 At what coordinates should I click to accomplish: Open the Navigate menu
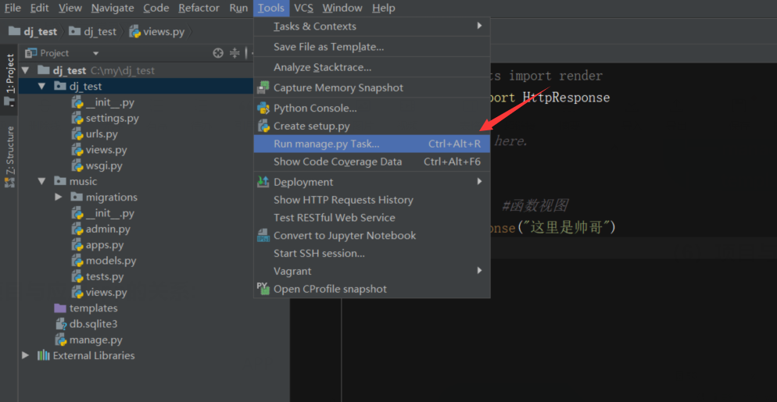[113, 8]
